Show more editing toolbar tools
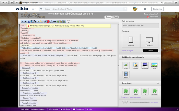The image size is (179, 111). click(69, 22)
